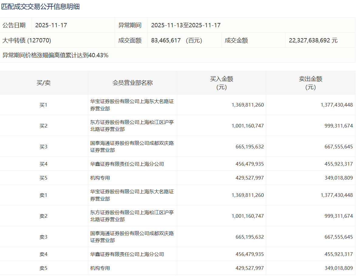Open the 大中转债 (127070) bond name
This screenshot has width=356, height=278.
pos(27,40)
